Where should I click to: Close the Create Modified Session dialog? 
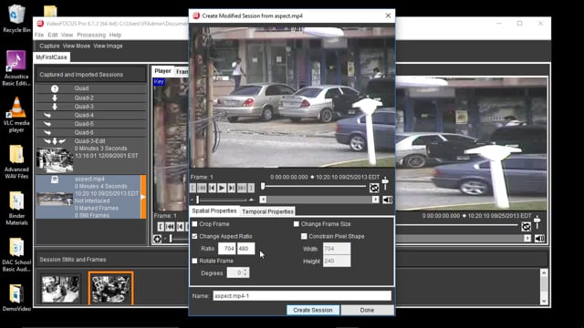point(388,15)
